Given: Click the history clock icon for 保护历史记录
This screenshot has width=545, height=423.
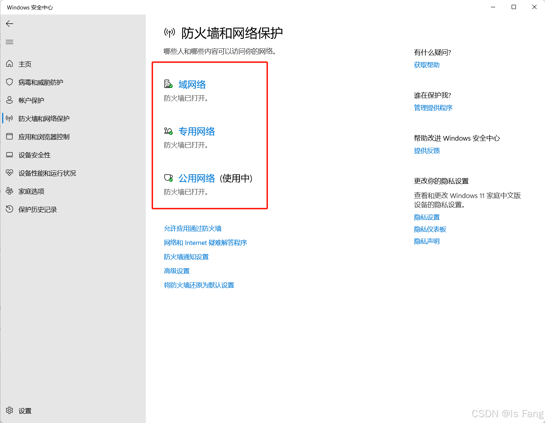Looking at the screenshot, I should click(9, 209).
